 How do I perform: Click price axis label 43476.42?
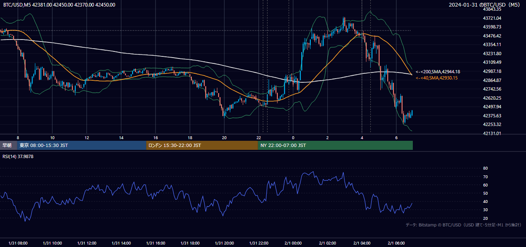(492, 36)
